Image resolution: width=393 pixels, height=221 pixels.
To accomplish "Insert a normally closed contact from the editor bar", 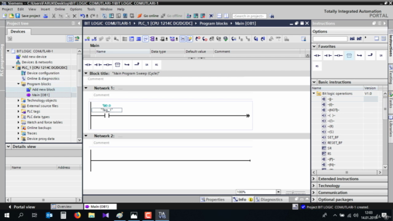I will [98, 64].
